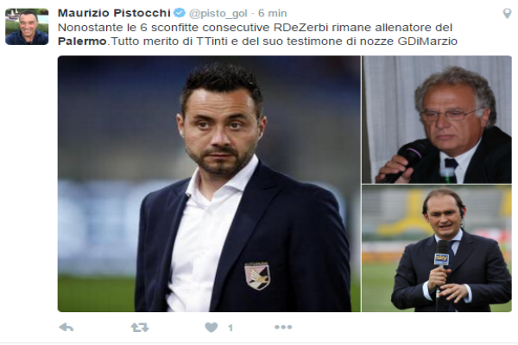The image size is (518, 345).
Task: Click the like count number 1
Action: click(x=231, y=328)
